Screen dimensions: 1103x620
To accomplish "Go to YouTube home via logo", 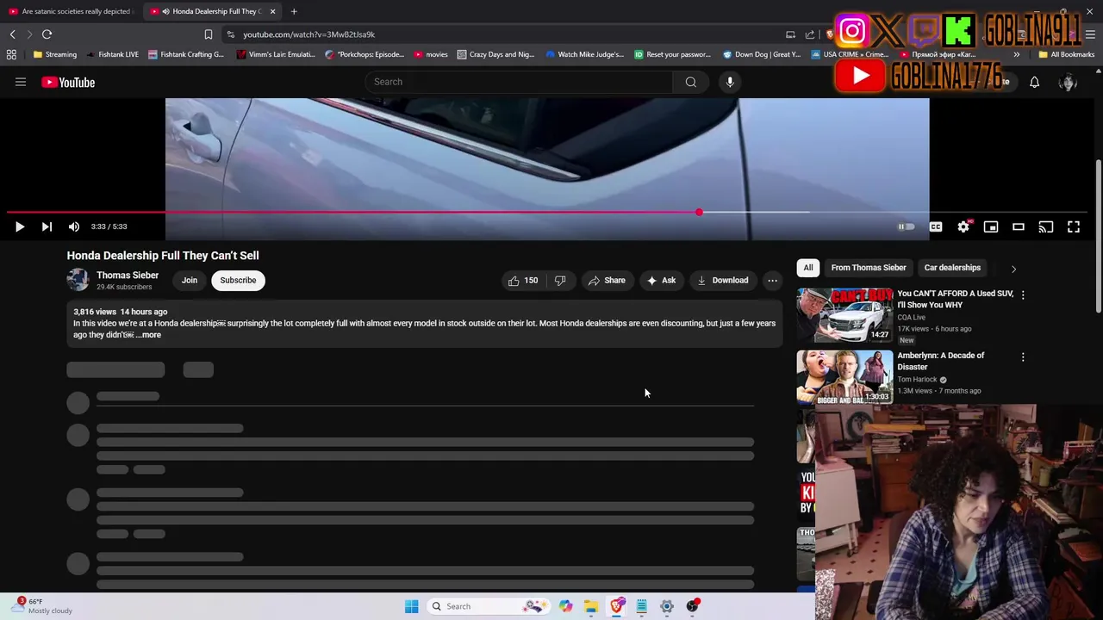I will coord(68,82).
